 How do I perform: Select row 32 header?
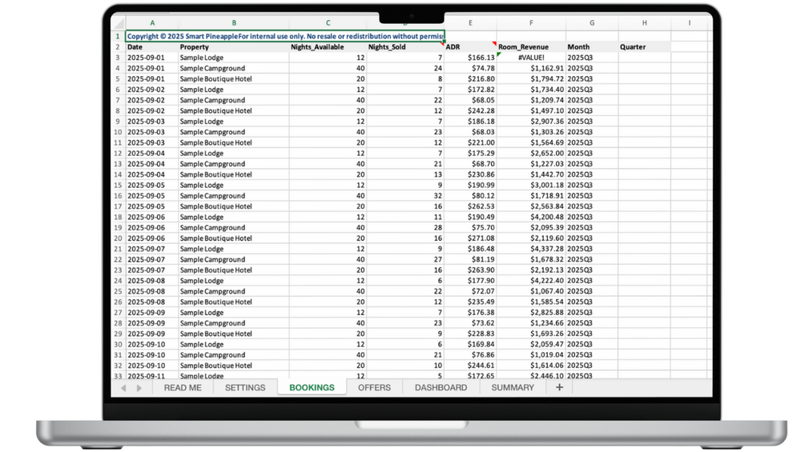pyautogui.click(x=118, y=366)
